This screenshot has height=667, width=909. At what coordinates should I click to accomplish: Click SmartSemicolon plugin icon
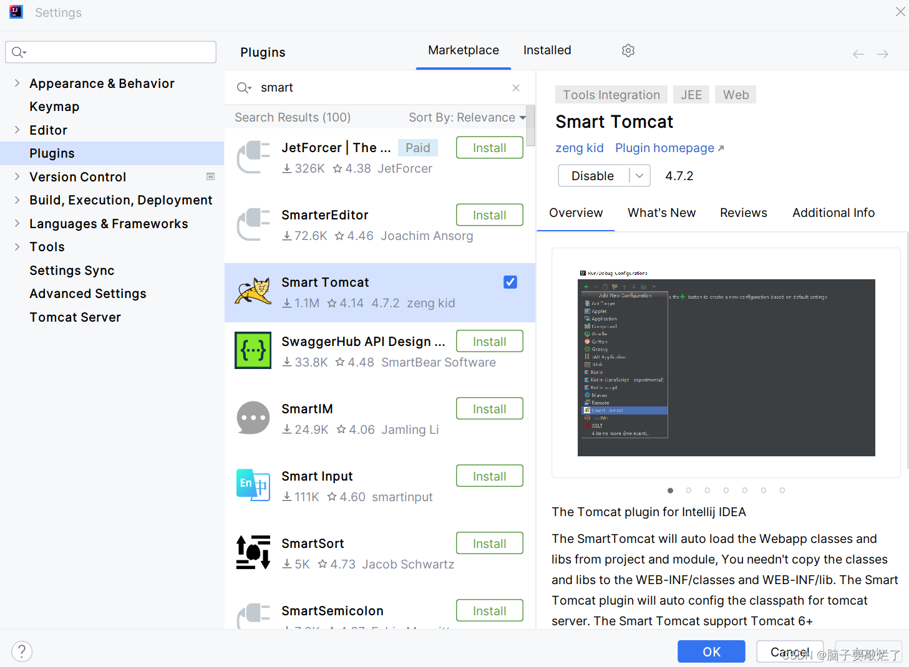point(253,616)
